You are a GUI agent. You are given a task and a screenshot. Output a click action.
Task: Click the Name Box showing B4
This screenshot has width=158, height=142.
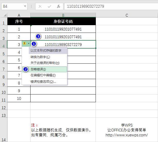coord(14,6)
